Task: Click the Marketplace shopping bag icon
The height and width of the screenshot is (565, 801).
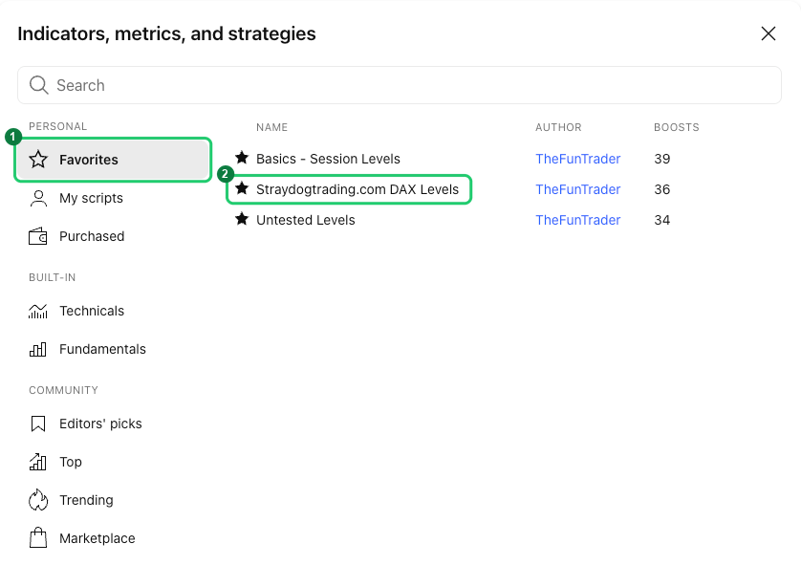Action: (x=38, y=538)
